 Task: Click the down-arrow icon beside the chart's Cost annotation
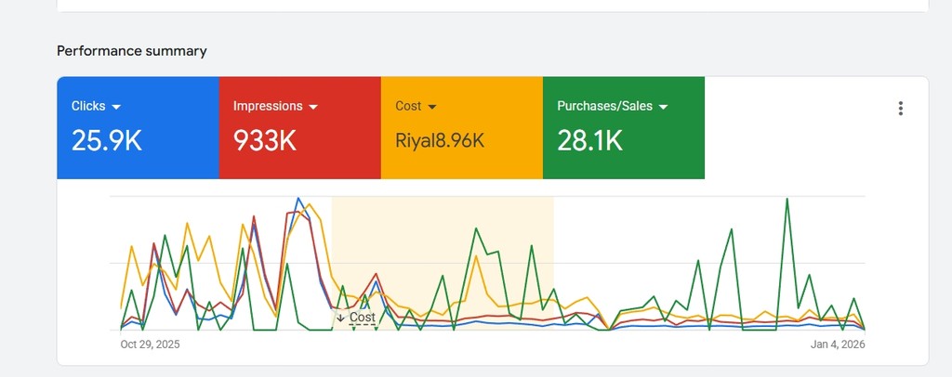point(341,318)
